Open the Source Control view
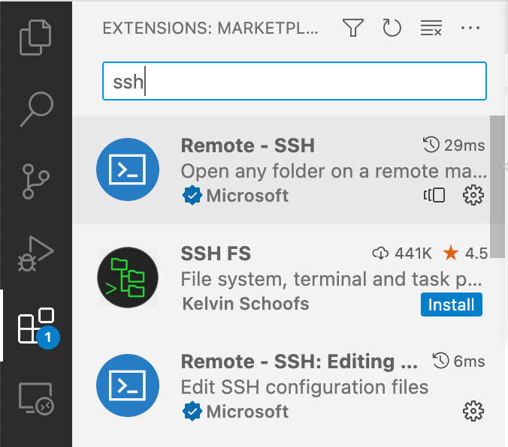The height and width of the screenshot is (447, 508). tap(35, 181)
